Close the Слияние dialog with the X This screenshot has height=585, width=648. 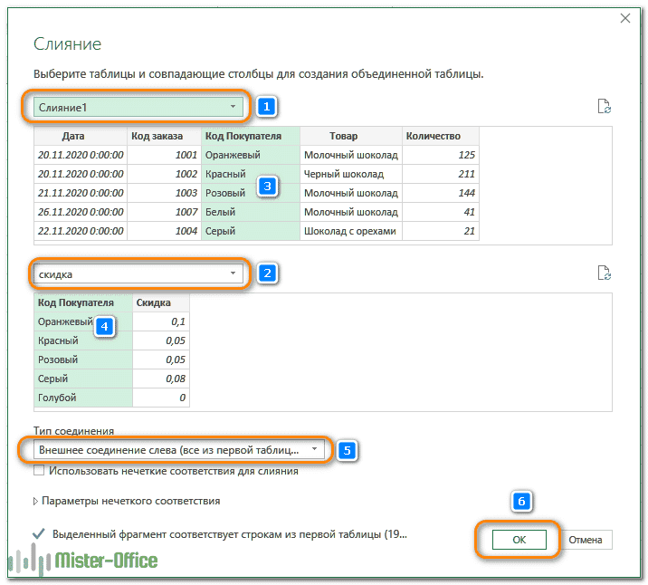point(624,17)
